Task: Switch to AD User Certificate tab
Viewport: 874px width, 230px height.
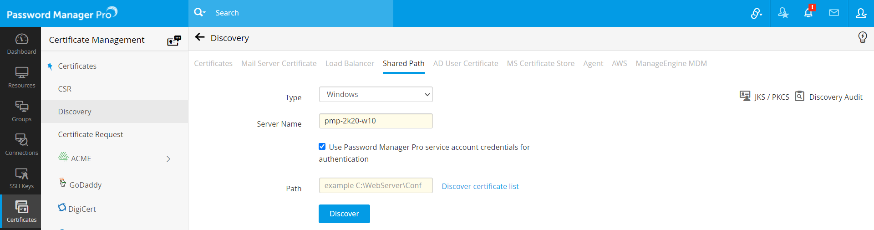Action: (x=466, y=63)
